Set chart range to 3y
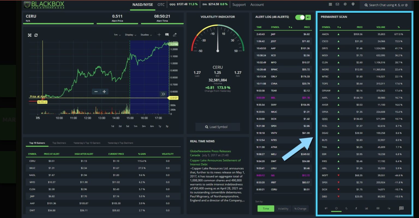 [x=167, y=126]
